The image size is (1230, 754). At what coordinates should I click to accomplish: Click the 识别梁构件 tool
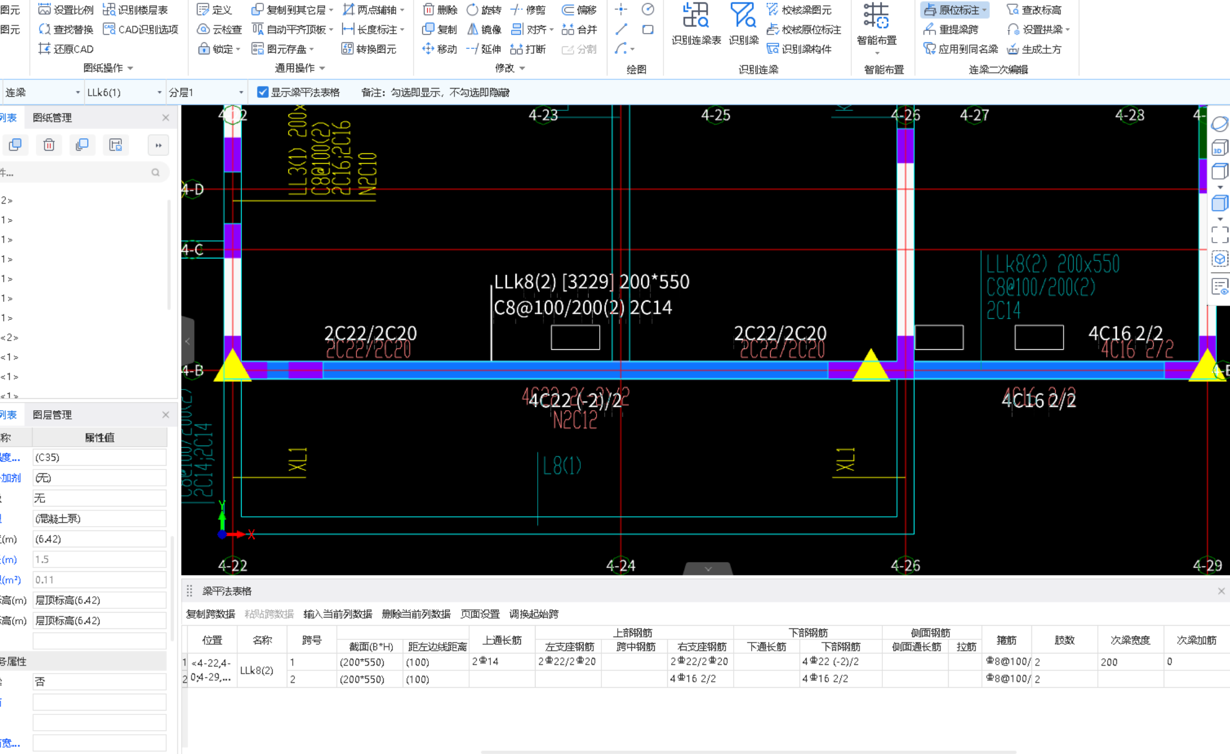[799, 48]
